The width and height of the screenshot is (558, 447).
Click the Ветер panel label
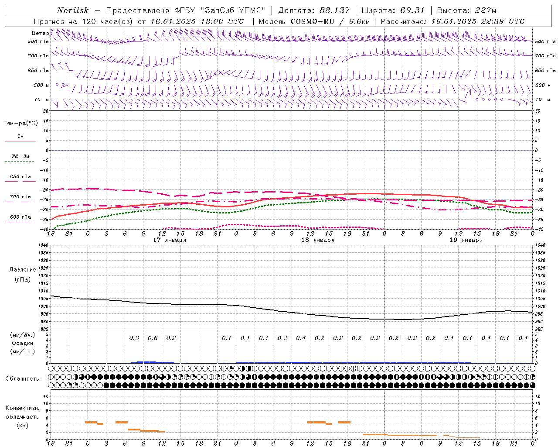coord(40,33)
